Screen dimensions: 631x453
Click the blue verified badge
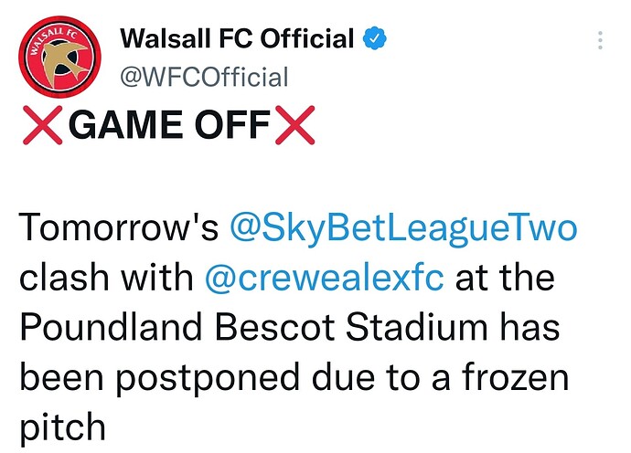click(x=375, y=39)
